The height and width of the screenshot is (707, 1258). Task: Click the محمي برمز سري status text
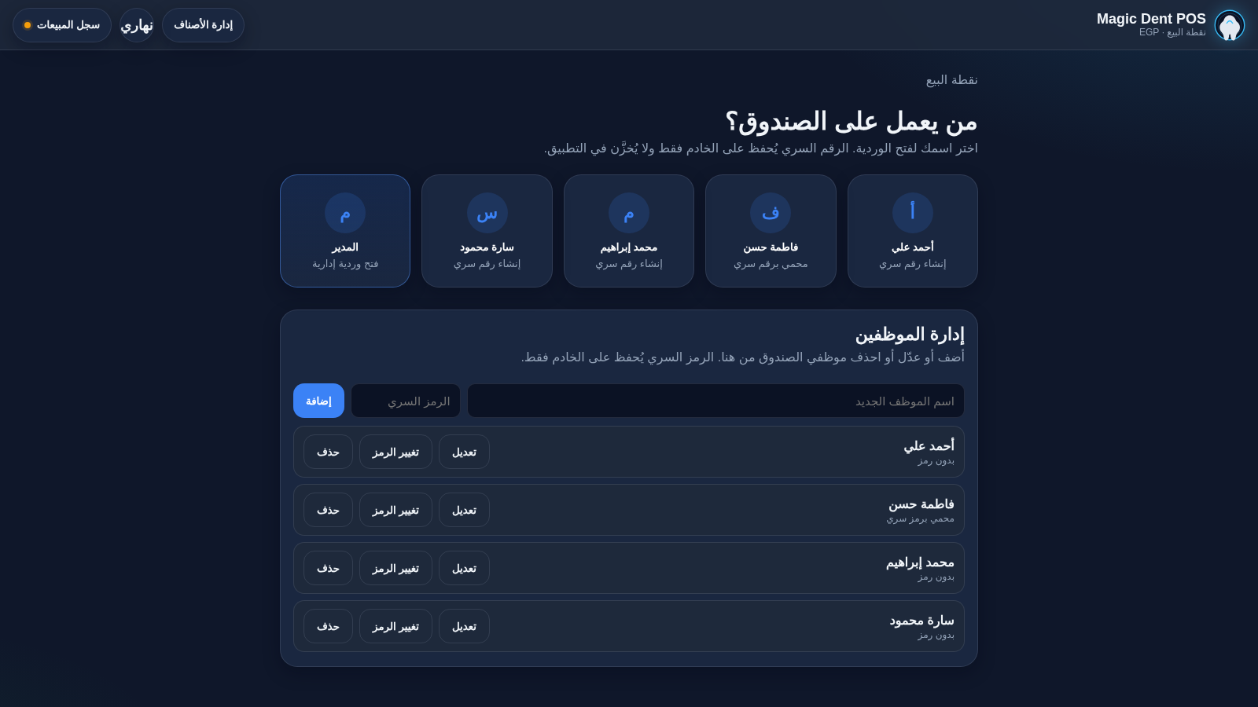tap(920, 518)
